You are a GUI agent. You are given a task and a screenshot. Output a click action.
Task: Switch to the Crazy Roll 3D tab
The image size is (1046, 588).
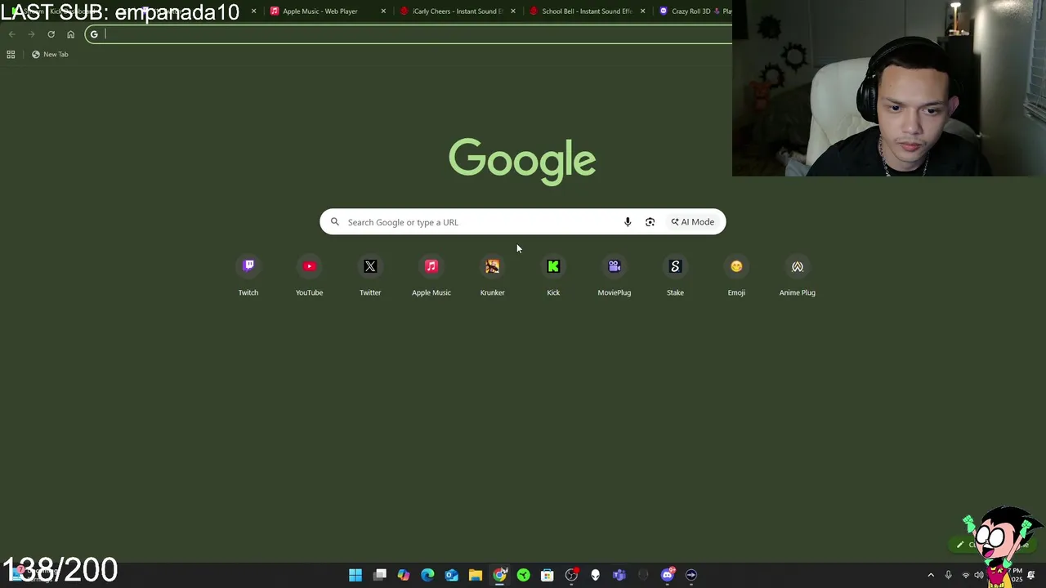[695, 11]
